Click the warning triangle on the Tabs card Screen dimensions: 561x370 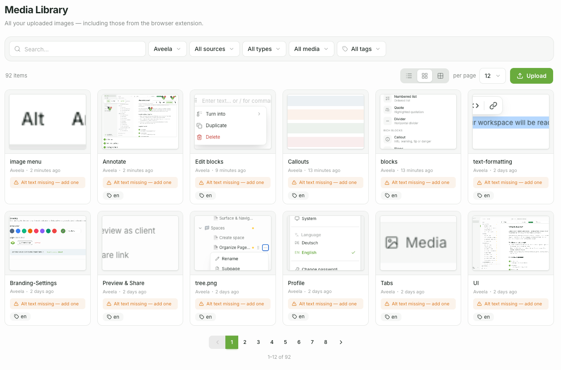coord(387,304)
